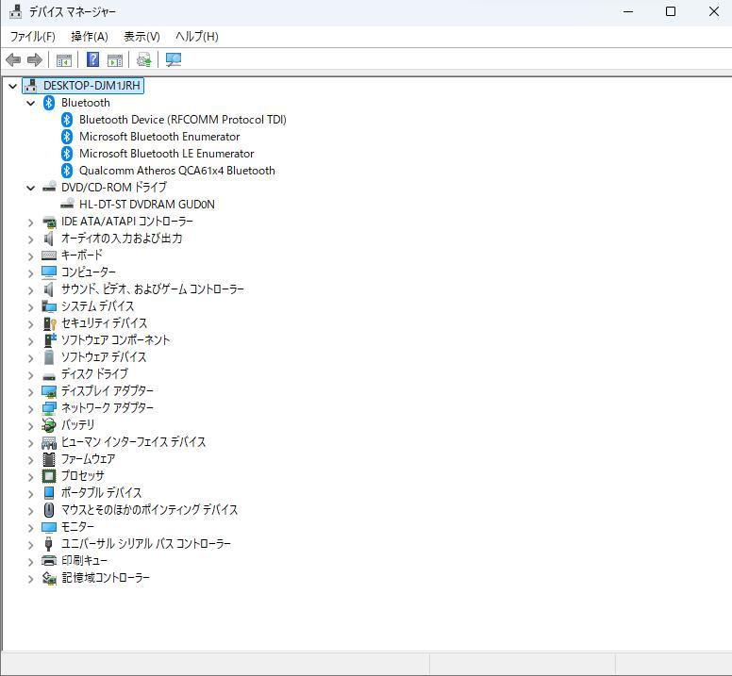This screenshot has height=676, width=732.
Task: Click the update driver toolbar icon
Action: pos(143,59)
